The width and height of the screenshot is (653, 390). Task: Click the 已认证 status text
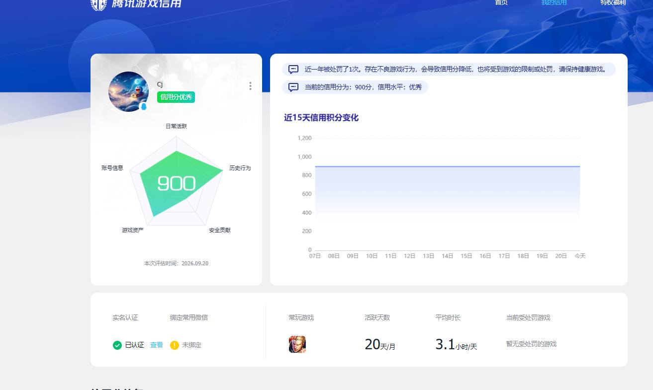click(x=134, y=345)
